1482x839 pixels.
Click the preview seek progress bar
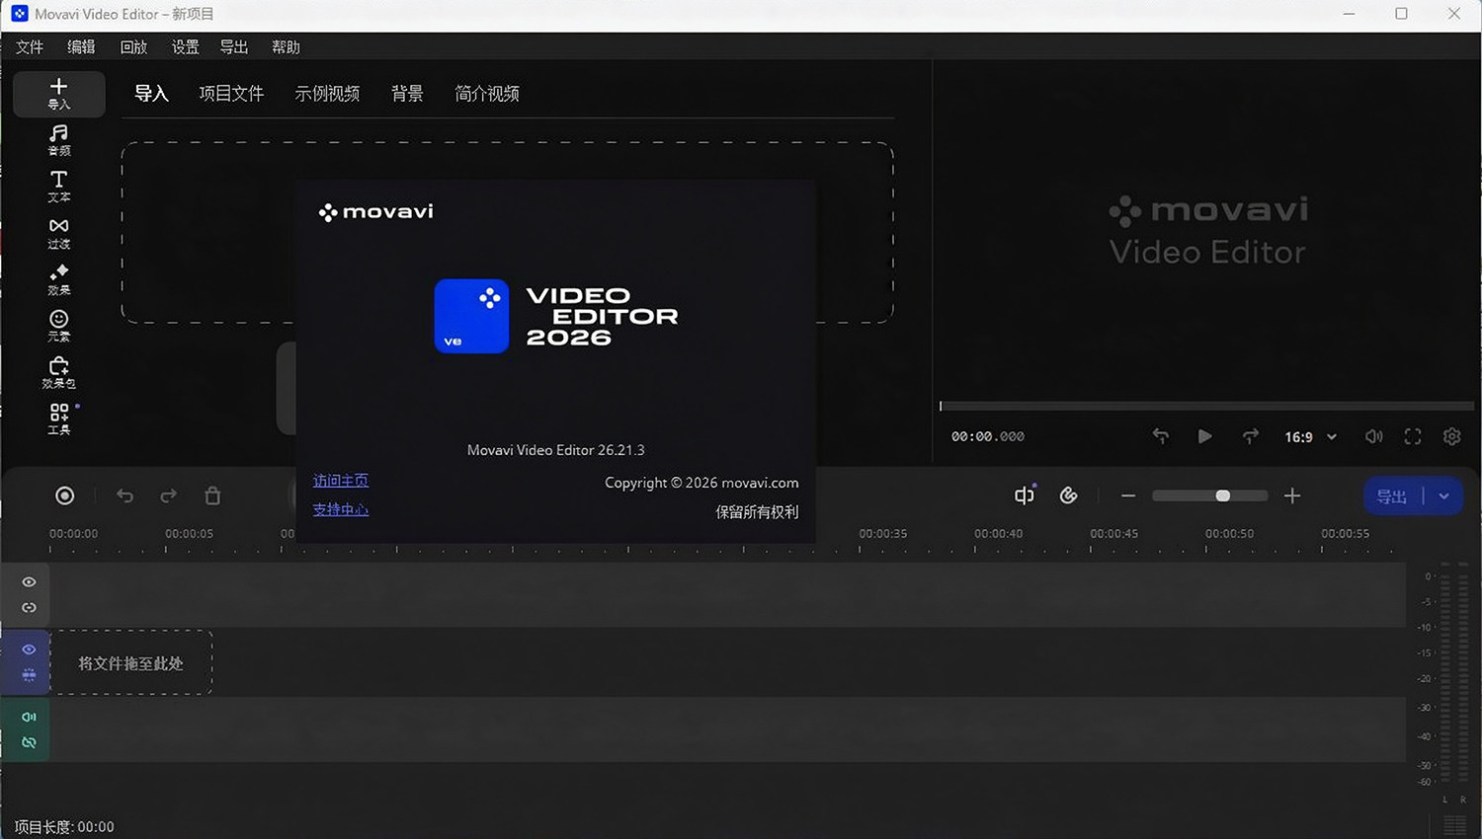tap(1206, 406)
